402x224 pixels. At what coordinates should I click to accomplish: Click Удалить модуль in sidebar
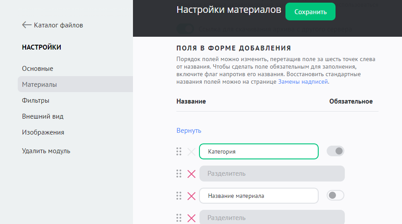46,151
